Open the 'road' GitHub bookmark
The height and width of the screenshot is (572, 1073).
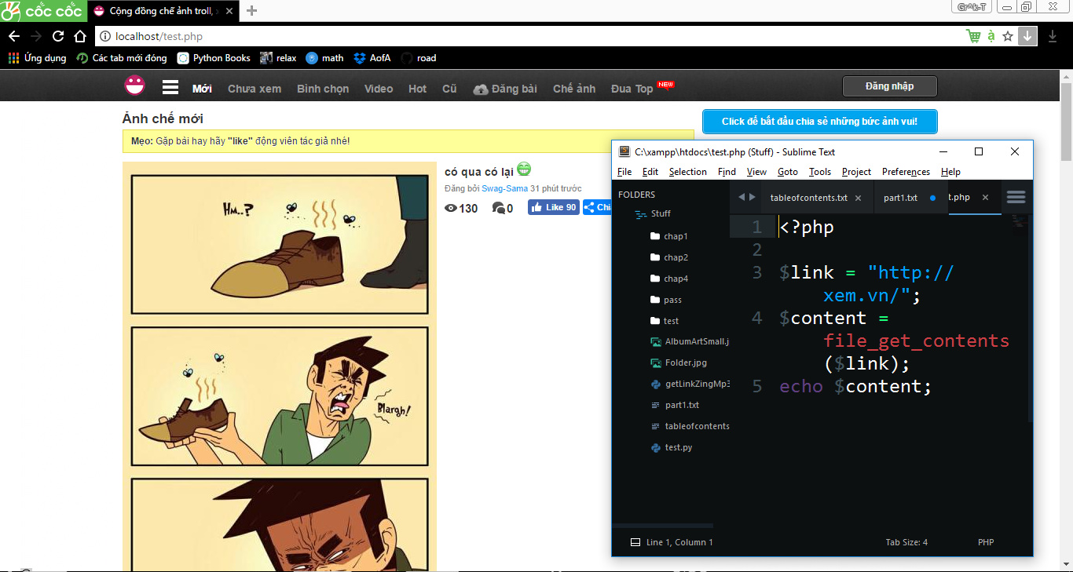[419, 58]
